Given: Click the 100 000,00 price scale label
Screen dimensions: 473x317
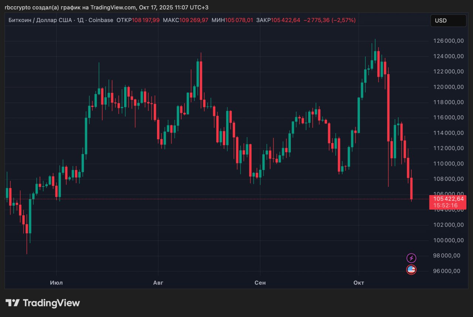Looking at the screenshot, I should coord(449,240).
